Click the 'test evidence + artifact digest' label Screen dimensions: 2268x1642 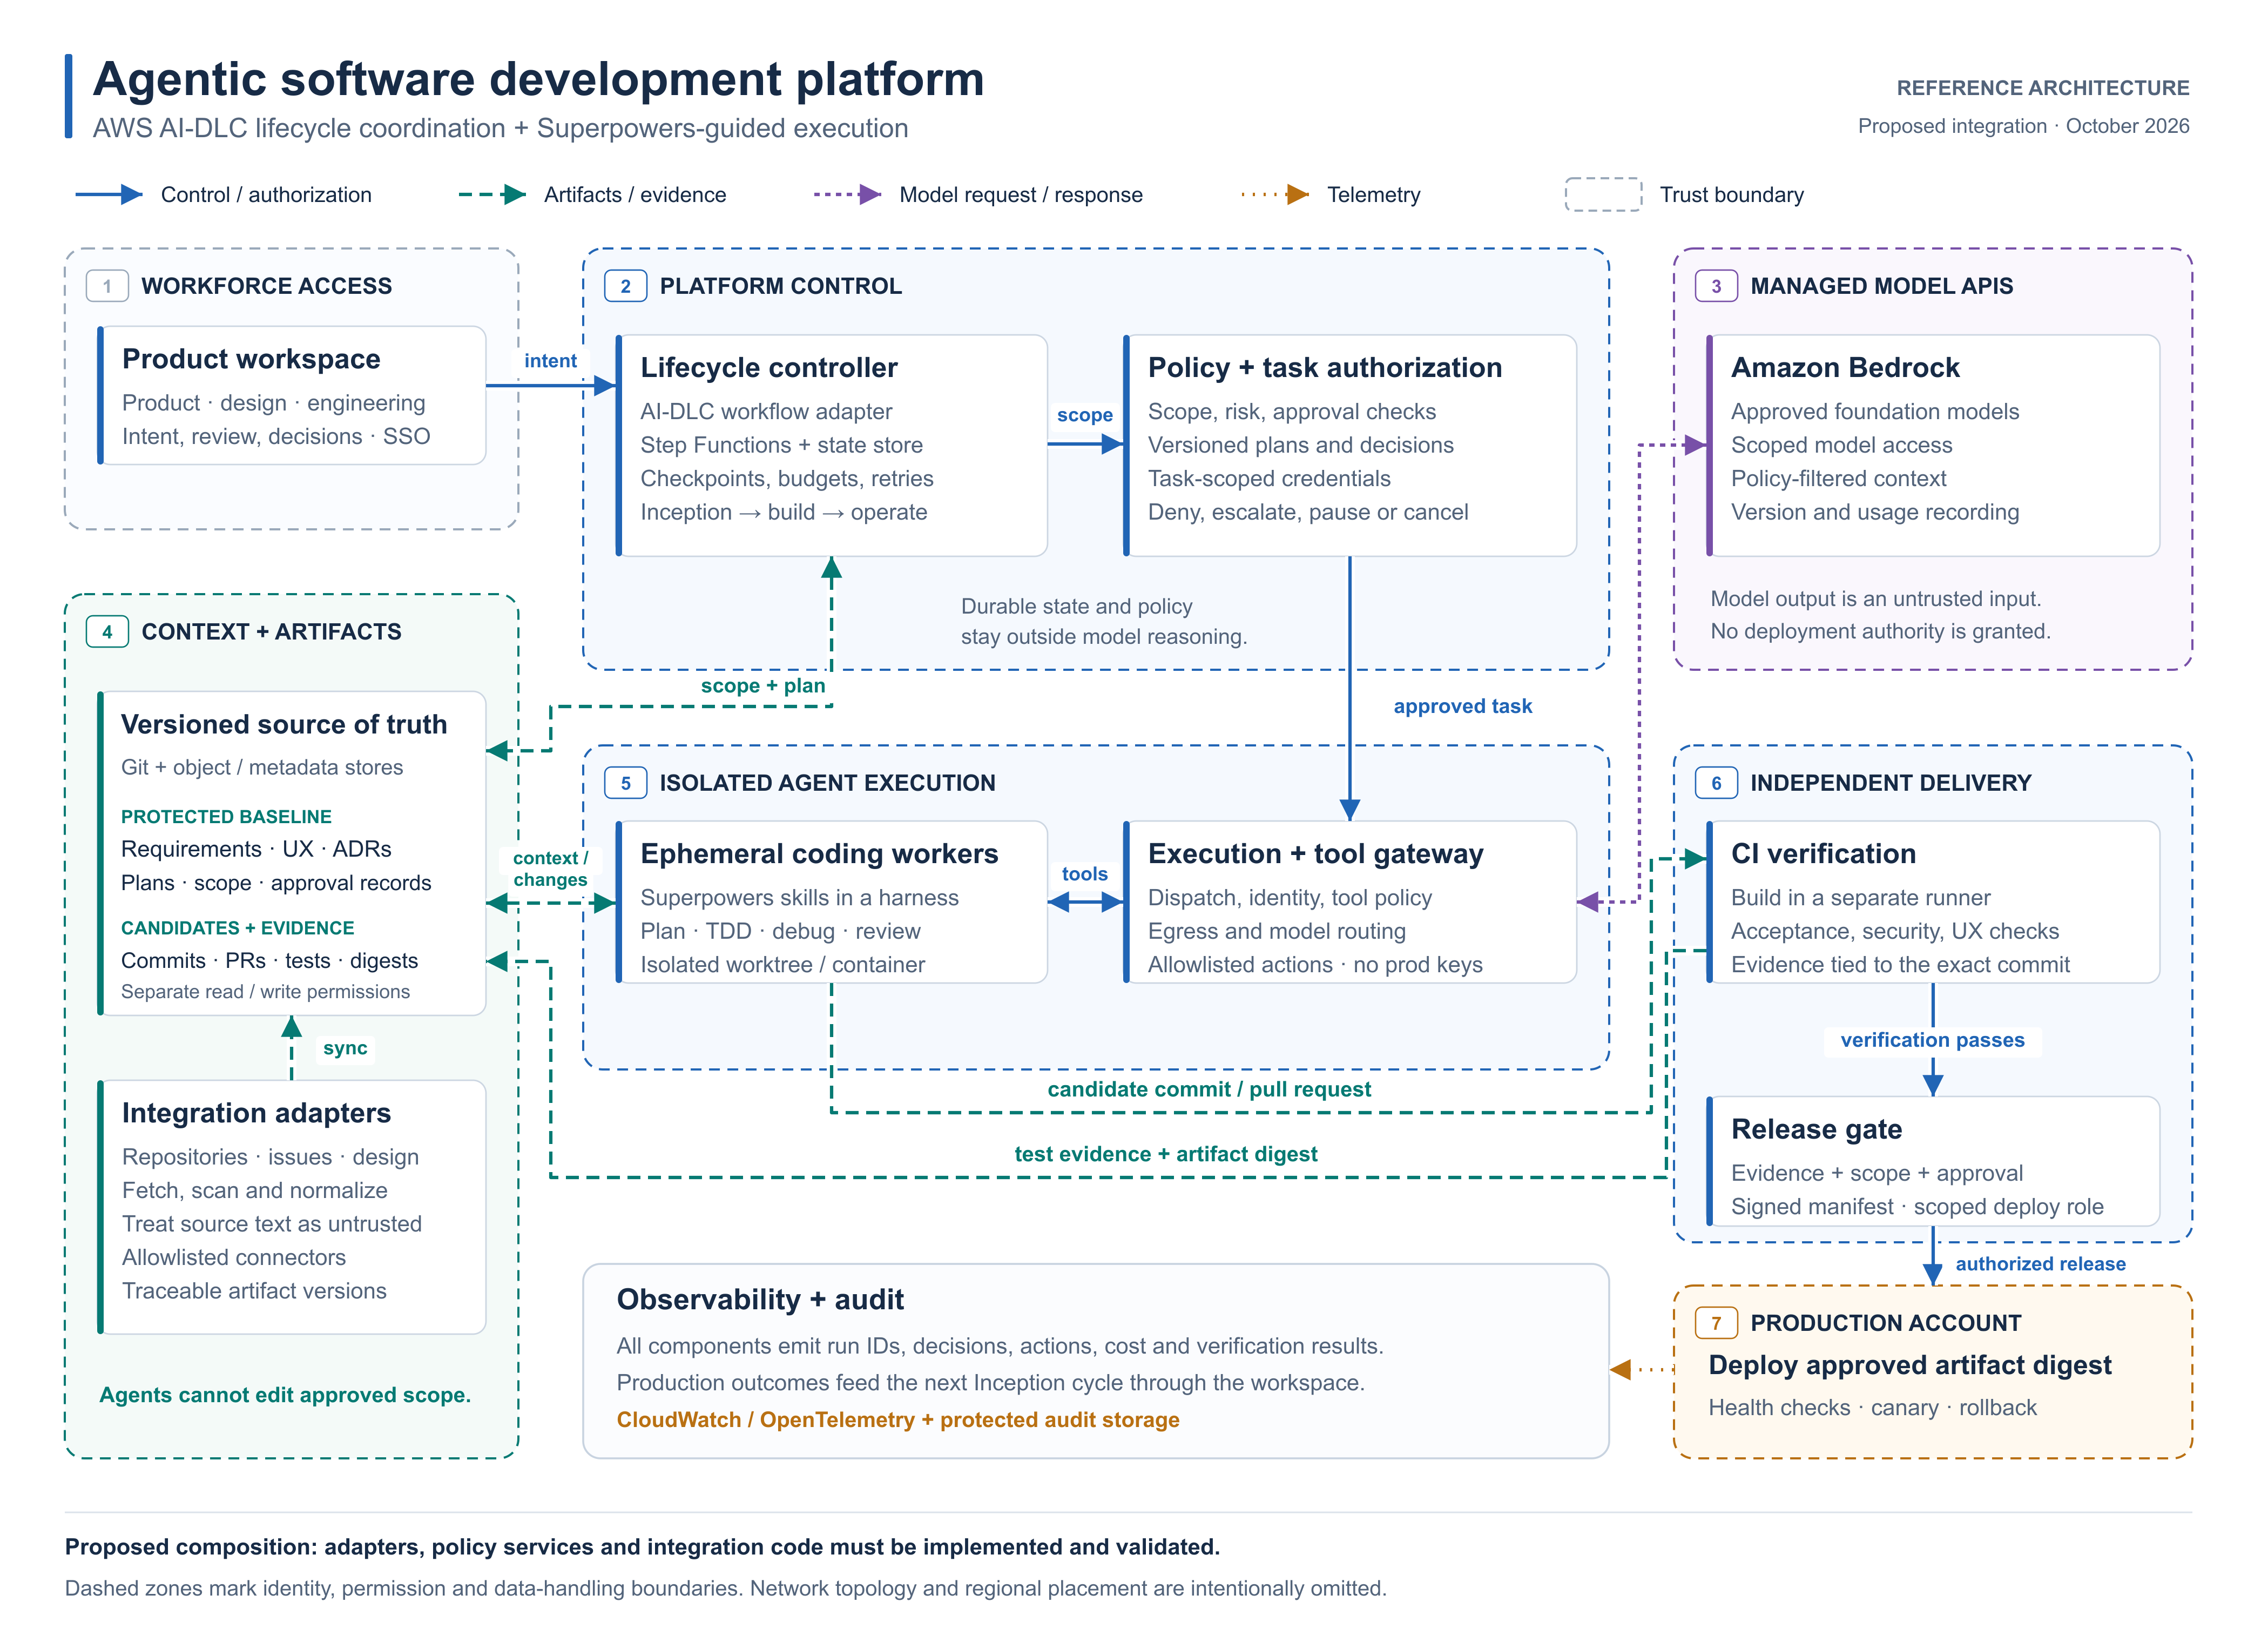1166,1154
